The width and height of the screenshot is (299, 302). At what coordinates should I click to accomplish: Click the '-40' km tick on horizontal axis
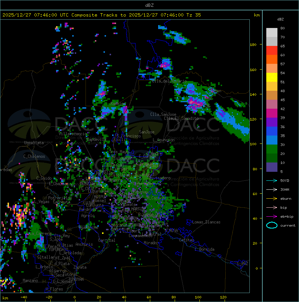tap(24, 297)
